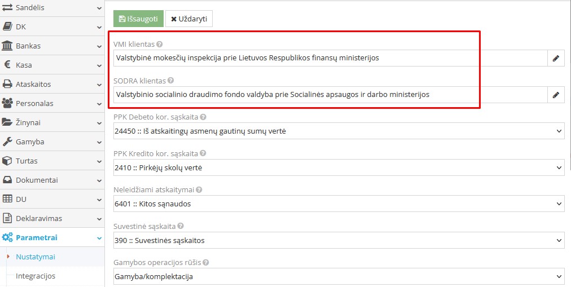The height and width of the screenshot is (287, 571).
Task: Click the Uždaryti button
Action: [189, 19]
